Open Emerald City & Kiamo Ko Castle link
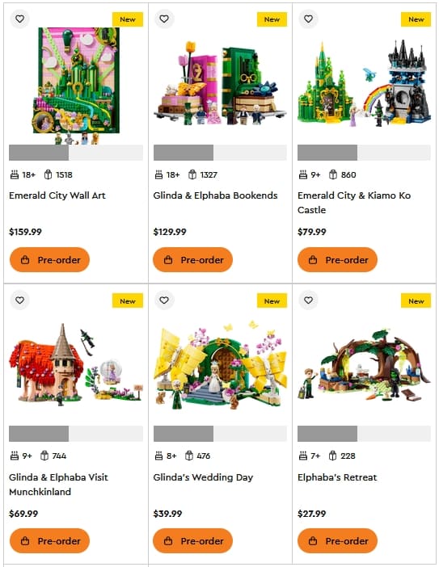439x567 pixels. (x=354, y=203)
